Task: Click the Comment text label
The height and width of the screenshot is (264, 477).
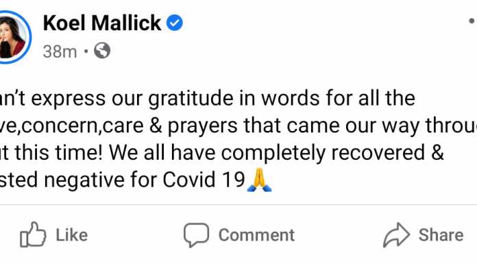Action: [x=256, y=235]
